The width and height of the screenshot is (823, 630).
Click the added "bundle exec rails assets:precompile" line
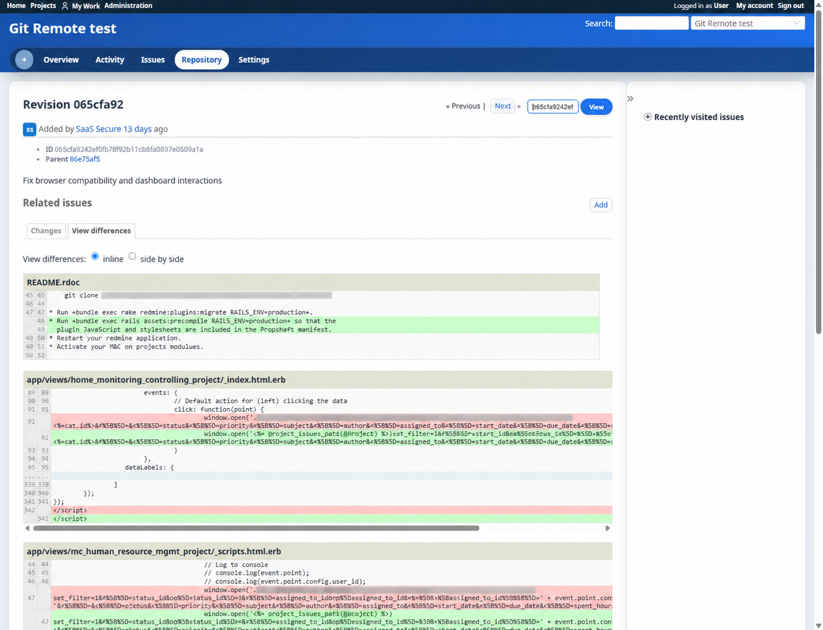(x=193, y=321)
